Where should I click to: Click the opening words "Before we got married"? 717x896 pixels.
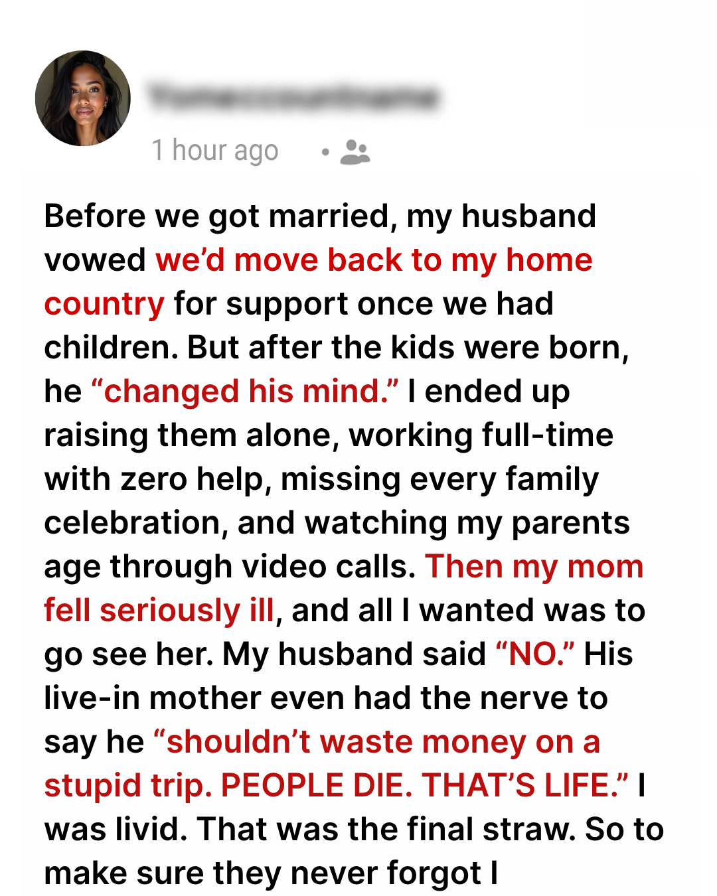point(216,216)
